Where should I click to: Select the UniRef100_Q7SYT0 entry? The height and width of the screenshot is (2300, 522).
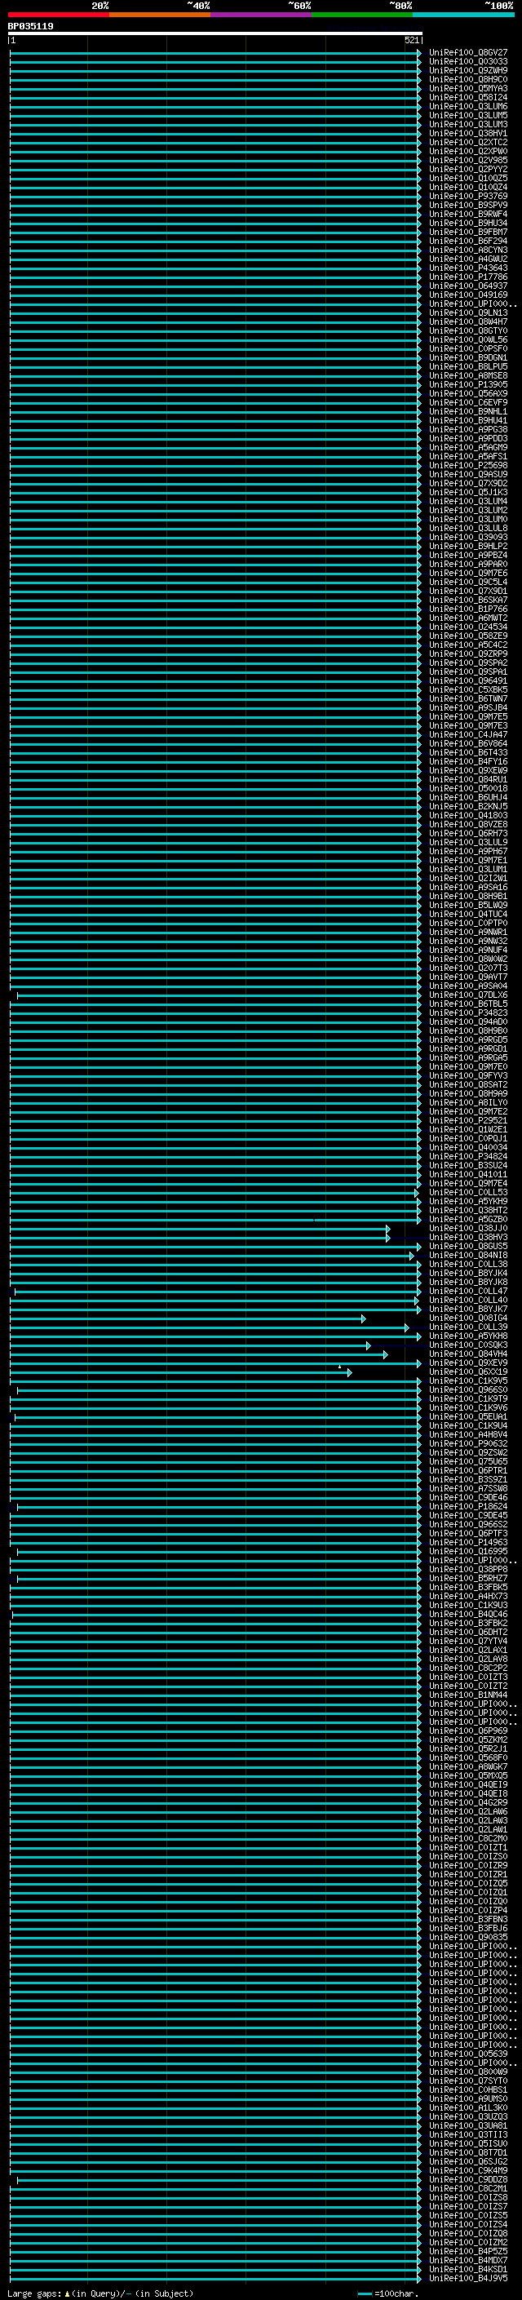click(x=467, y=2081)
